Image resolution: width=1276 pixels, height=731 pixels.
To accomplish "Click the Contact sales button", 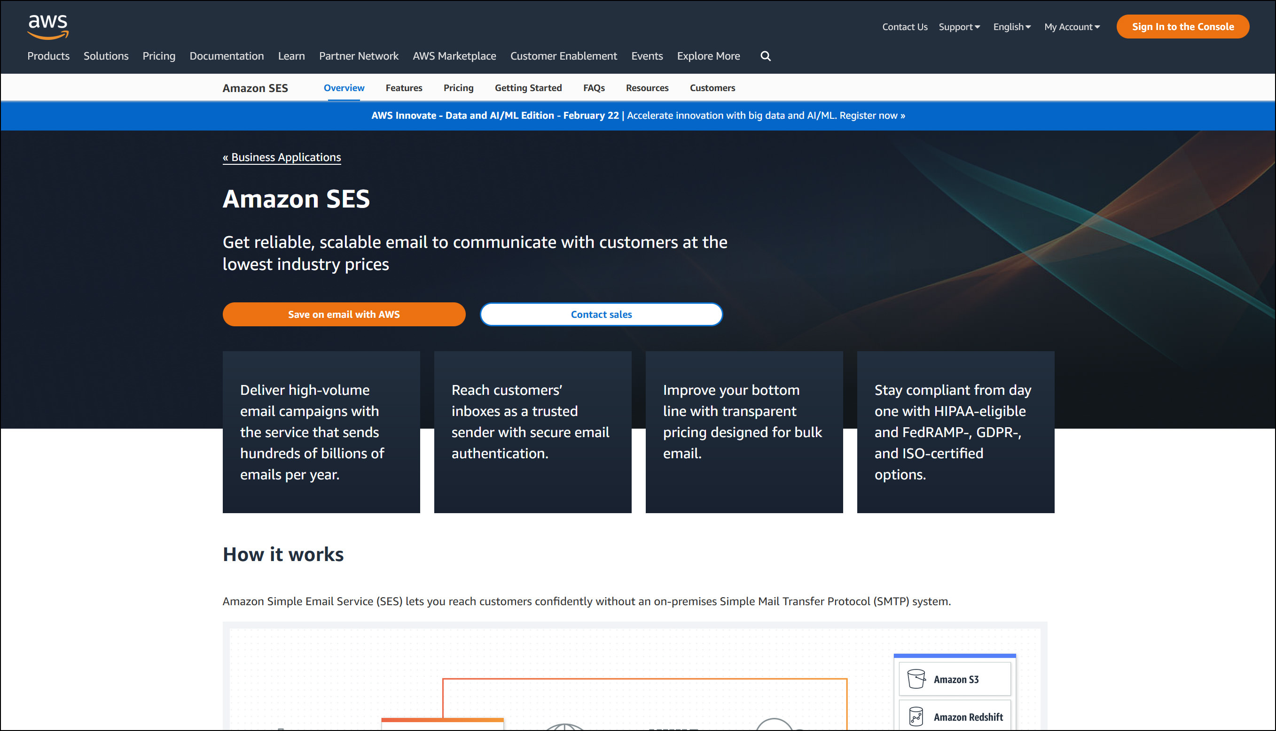I will 601,314.
